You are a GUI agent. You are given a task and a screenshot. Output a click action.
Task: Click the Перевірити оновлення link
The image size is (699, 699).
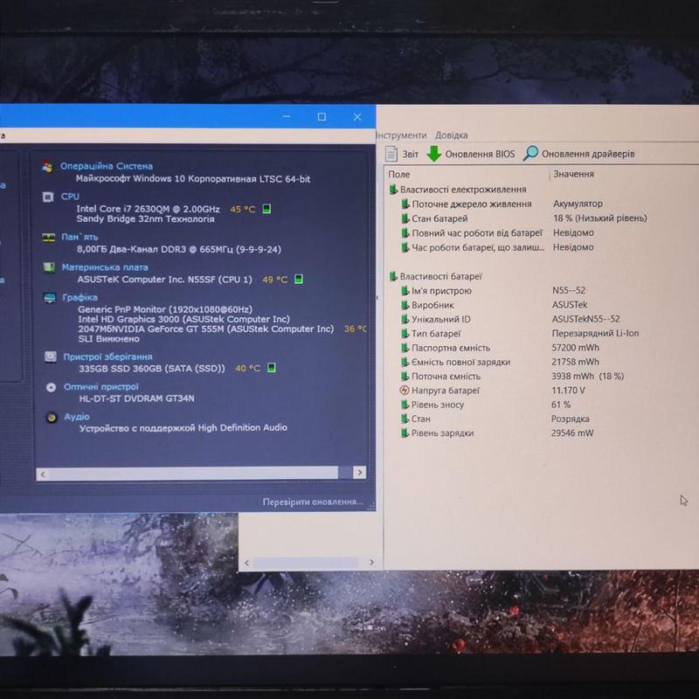312,502
